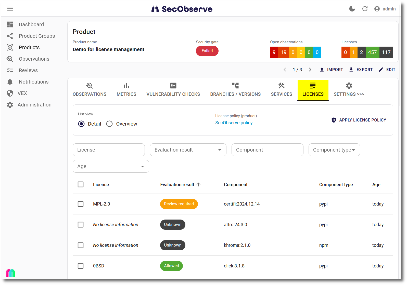Go to previous product with left chevron
407x285 pixels.
[285, 70]
